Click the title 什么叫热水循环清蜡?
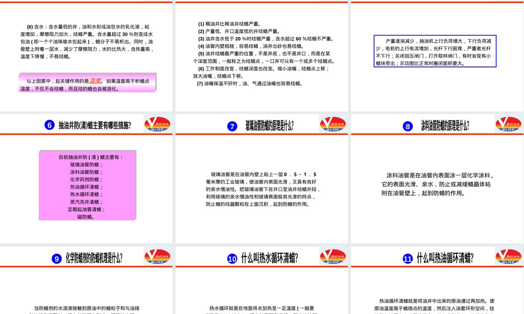 point(270,258)
